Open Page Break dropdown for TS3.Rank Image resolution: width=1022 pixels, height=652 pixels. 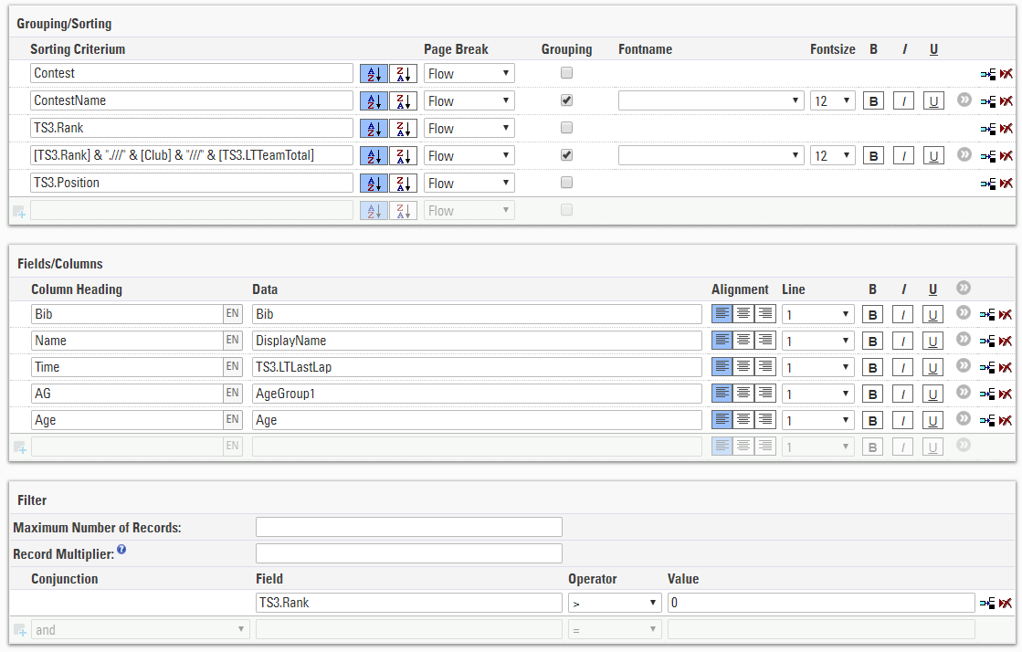point(469,129)
